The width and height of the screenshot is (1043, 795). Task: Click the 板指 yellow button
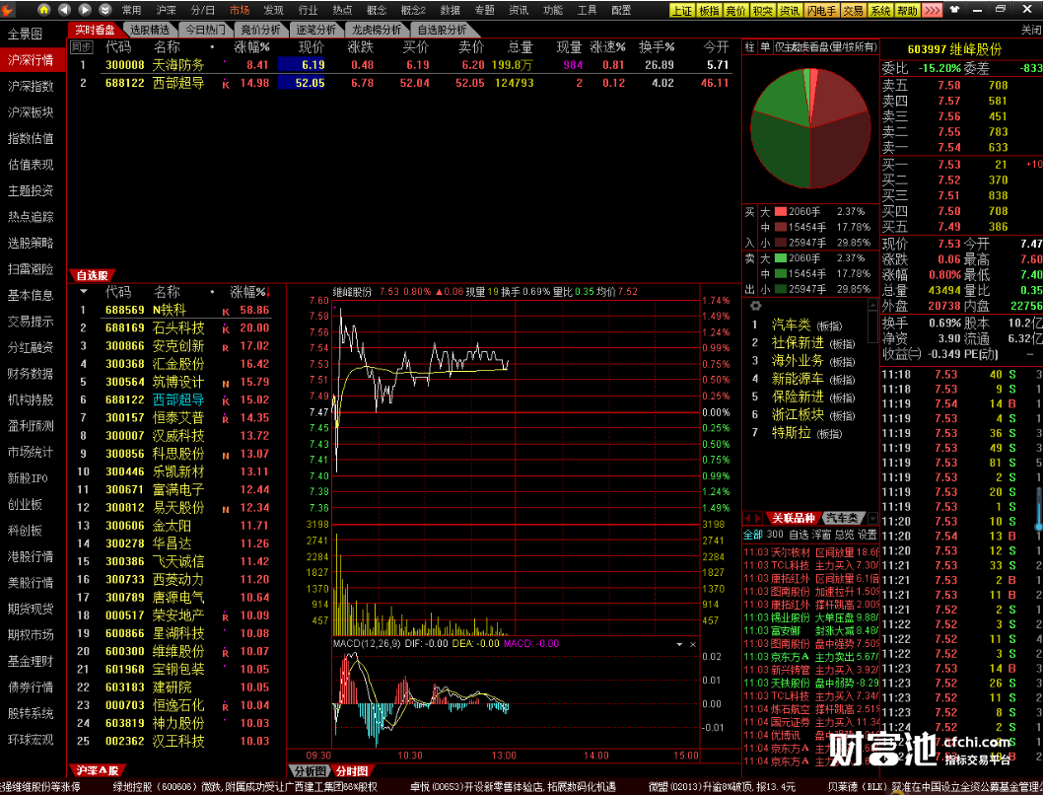point(709,10)
